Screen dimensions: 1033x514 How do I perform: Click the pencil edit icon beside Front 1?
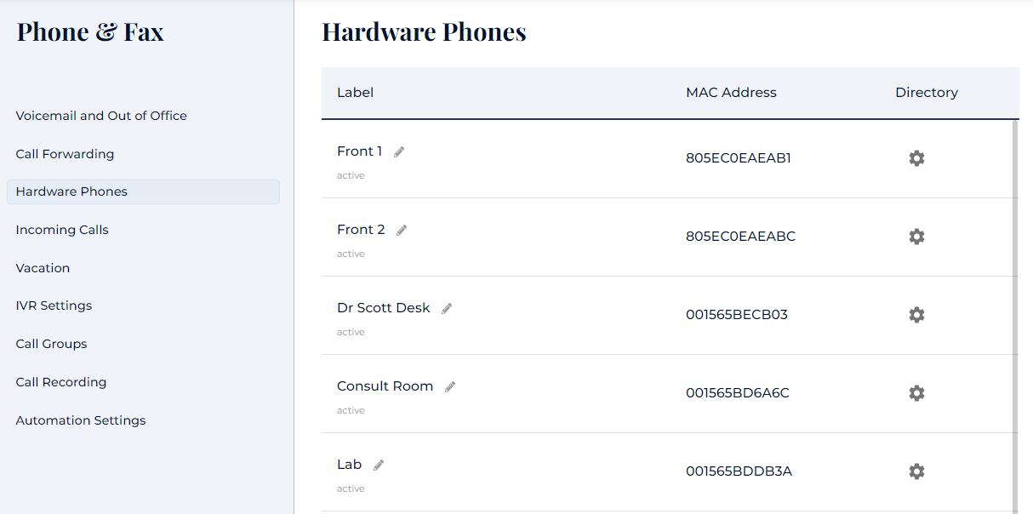pyautogui.click(x=399, y=152)
